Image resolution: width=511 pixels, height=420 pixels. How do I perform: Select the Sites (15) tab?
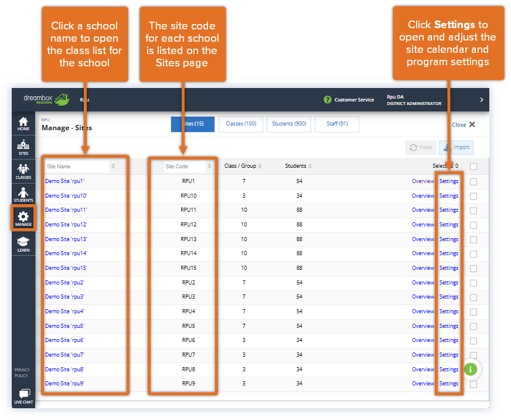click(x=193, y=124)
